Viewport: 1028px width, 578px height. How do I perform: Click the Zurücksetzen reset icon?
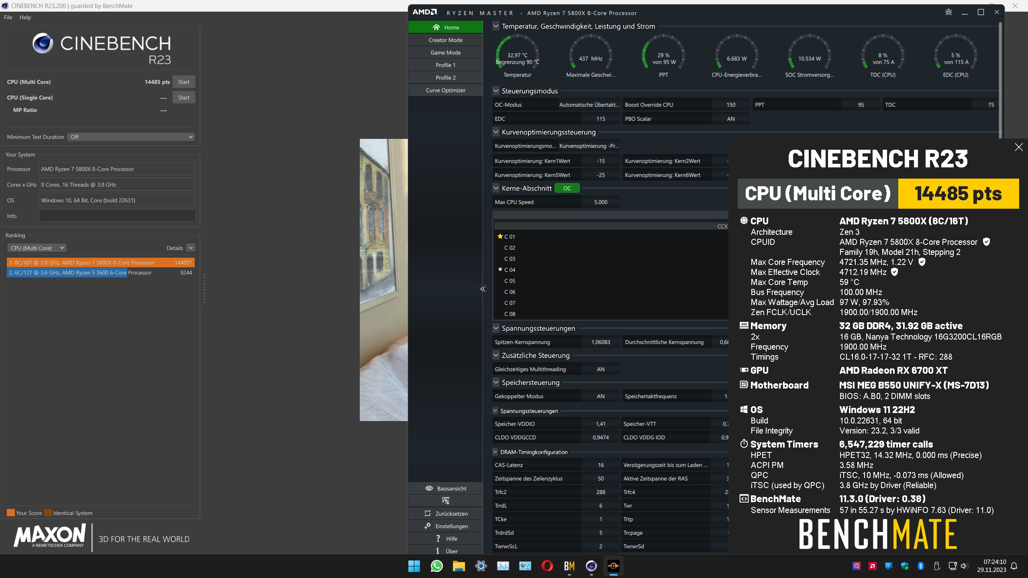coord(428,513)
